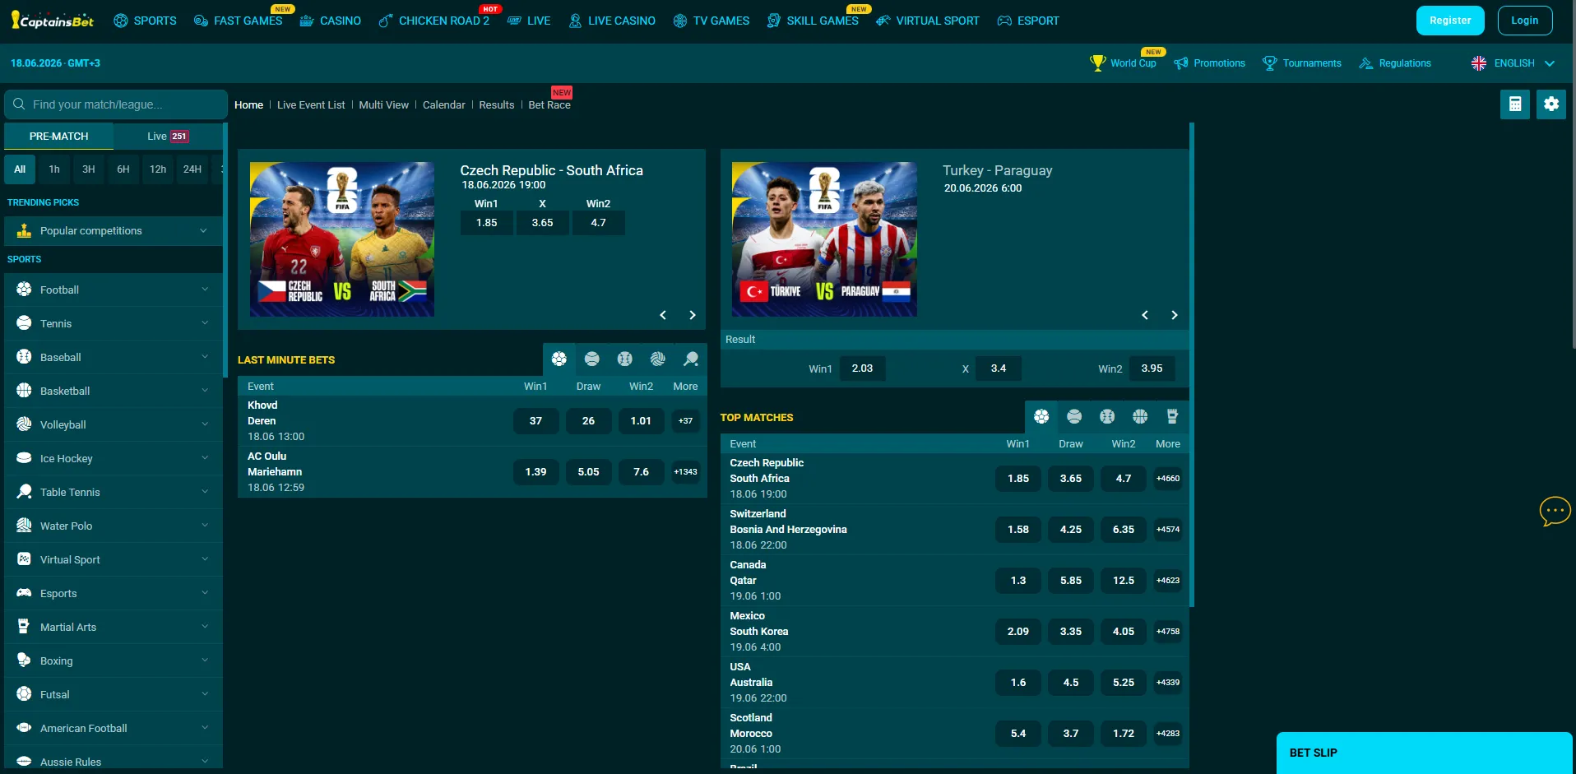Filter Top Matches by martial arts icon
This screenshot has width=1576, height=774.
click(x=1173, y=417)
